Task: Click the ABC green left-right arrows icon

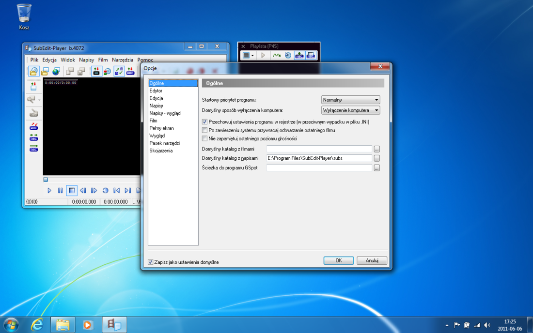Action: click(33, 137)
